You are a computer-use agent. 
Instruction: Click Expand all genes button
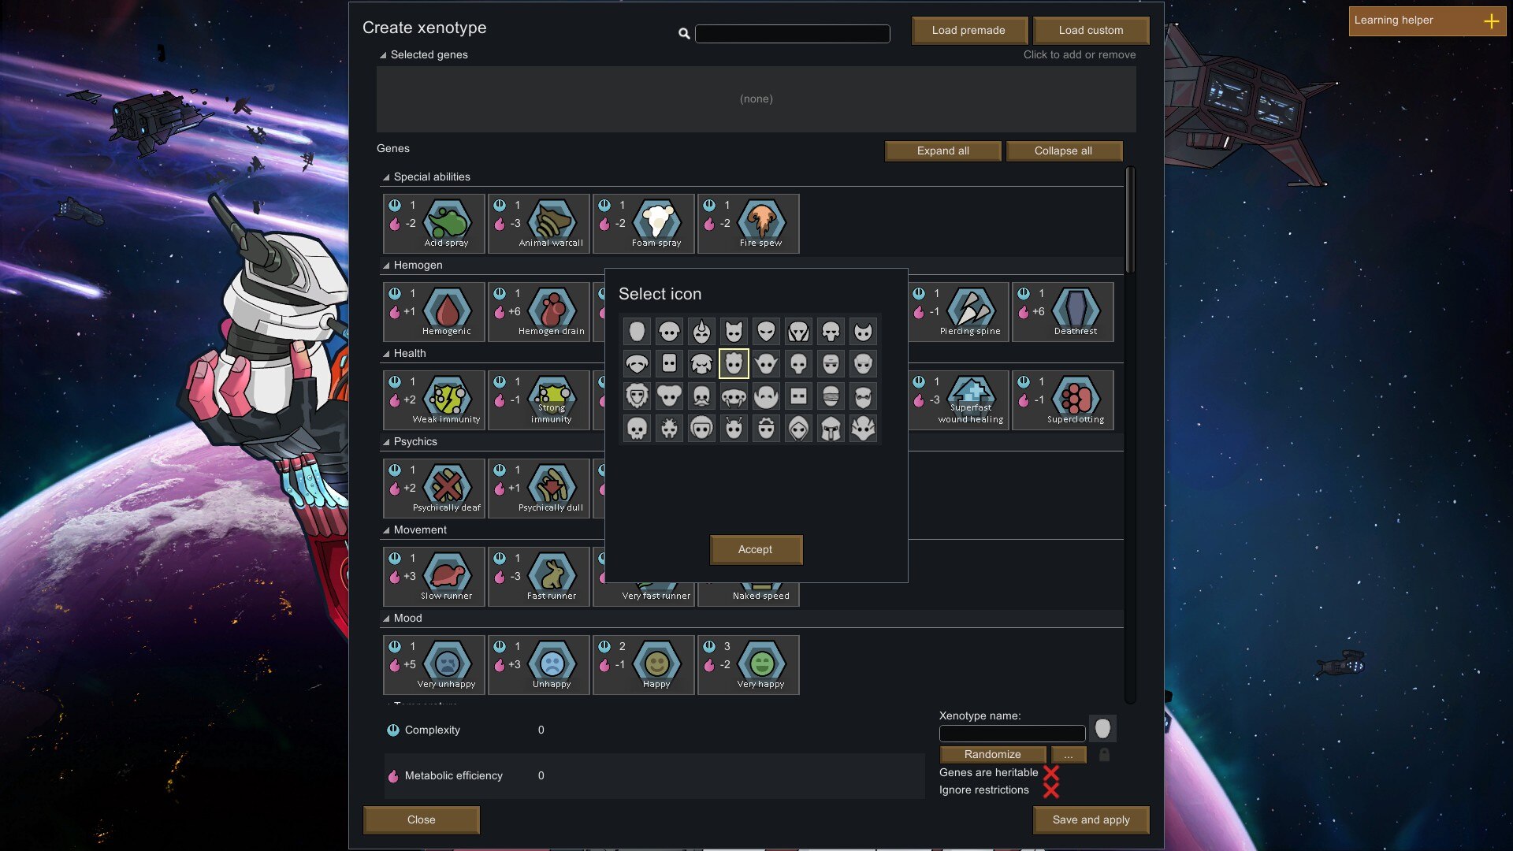pos(943,151)
